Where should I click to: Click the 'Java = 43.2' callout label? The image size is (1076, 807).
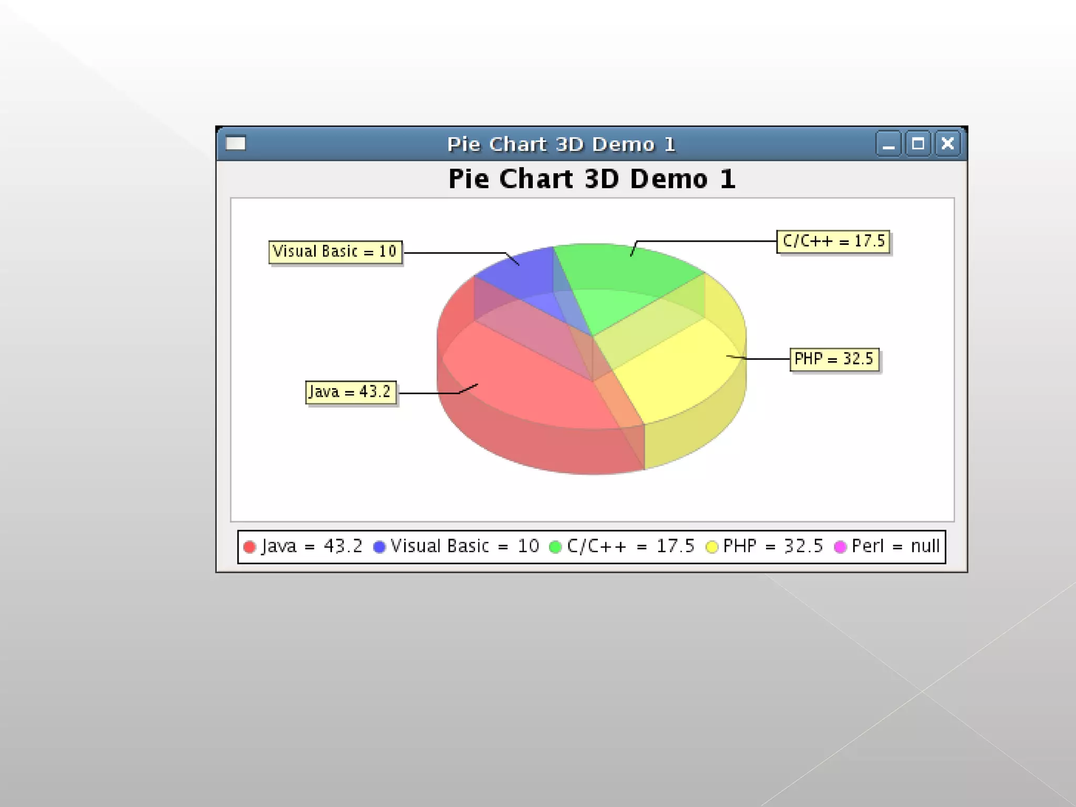coord(350,392)
